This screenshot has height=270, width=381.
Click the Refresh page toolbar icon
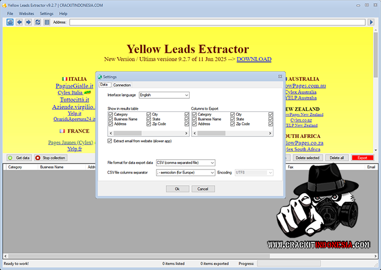click(38, 22)
